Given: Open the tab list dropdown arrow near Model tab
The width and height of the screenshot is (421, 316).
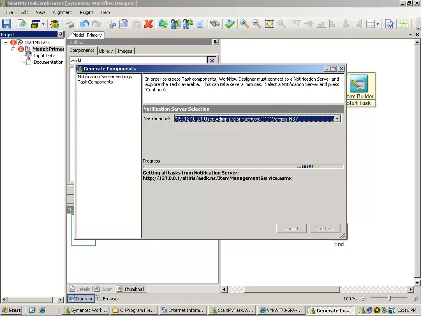Looking at the screenshot, I should point(410,35).
